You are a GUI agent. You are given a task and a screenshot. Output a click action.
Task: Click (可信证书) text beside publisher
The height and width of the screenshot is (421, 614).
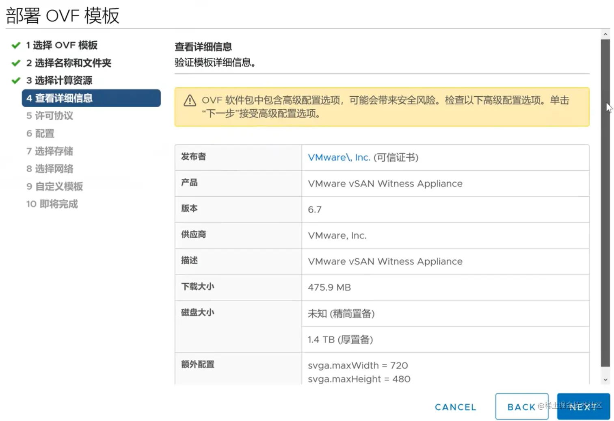(x=396, y=158)
